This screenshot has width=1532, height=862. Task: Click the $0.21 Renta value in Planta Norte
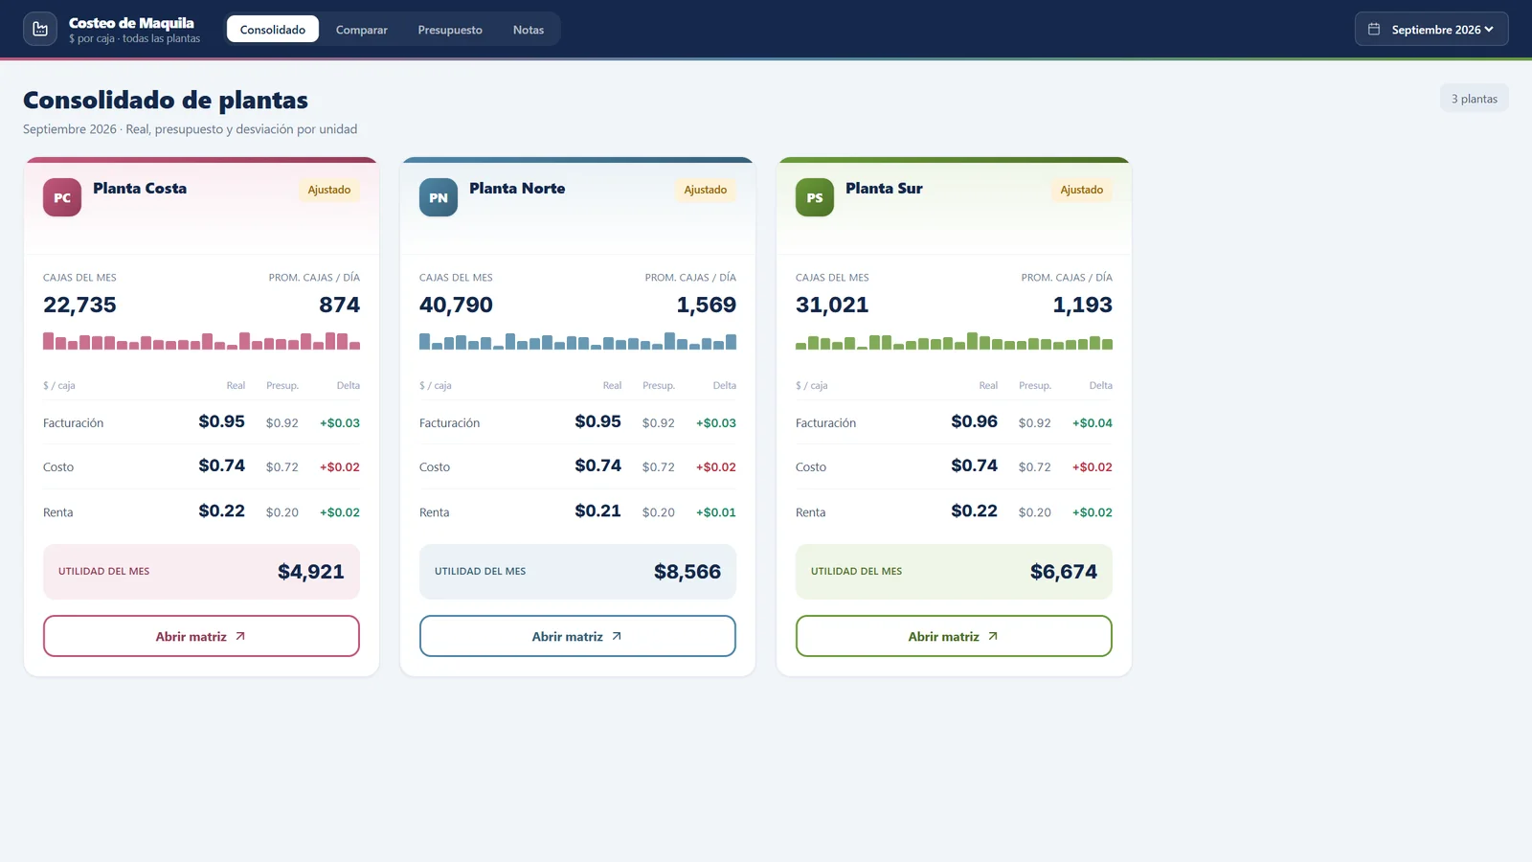(598, 511)
